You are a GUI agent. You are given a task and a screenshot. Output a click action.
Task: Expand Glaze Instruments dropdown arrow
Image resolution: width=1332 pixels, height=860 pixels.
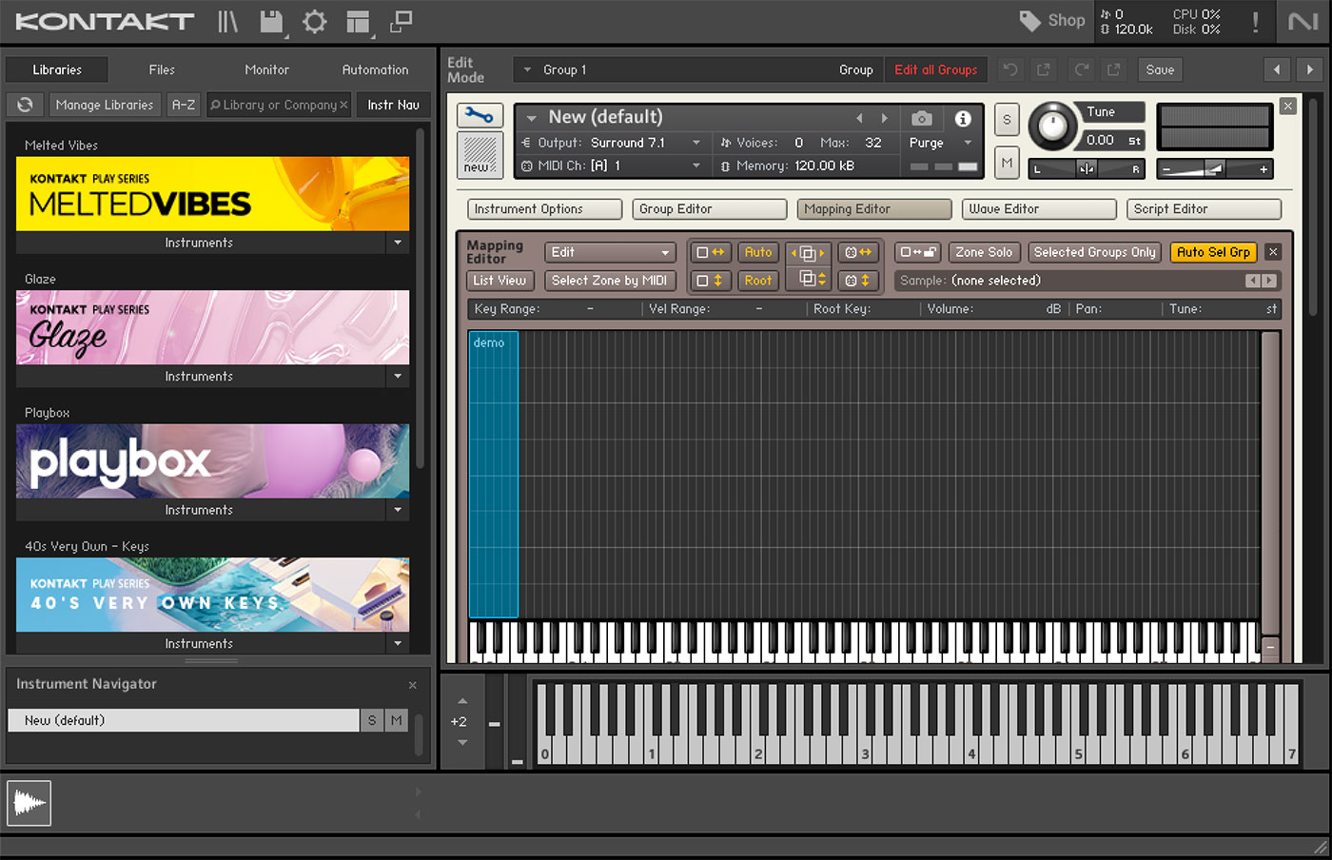(x=398, y=376)
